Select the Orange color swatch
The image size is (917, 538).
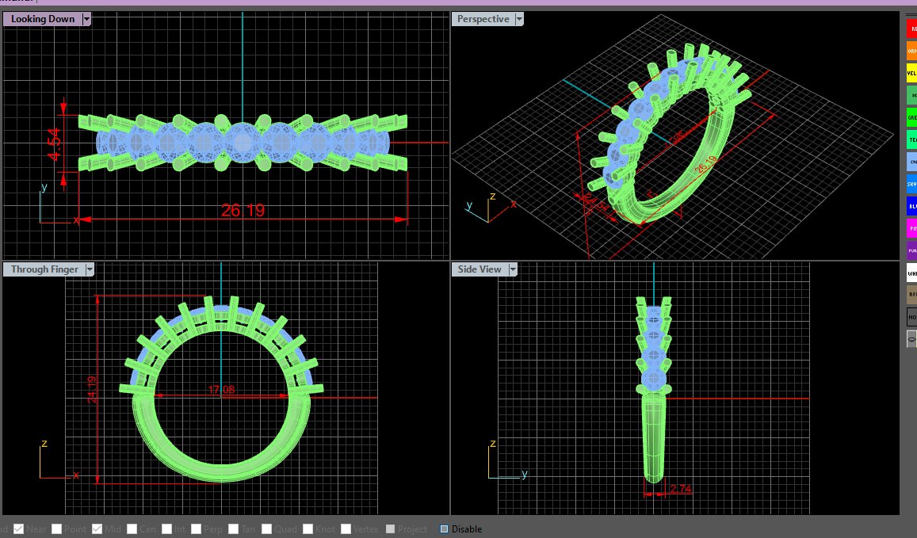tap(911, 50)
